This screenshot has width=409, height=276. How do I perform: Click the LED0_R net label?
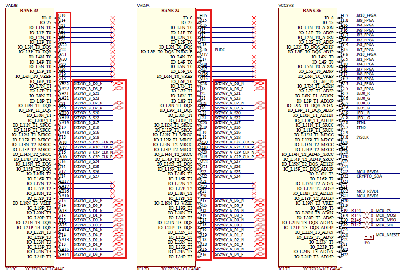click(x=363, y=93)
